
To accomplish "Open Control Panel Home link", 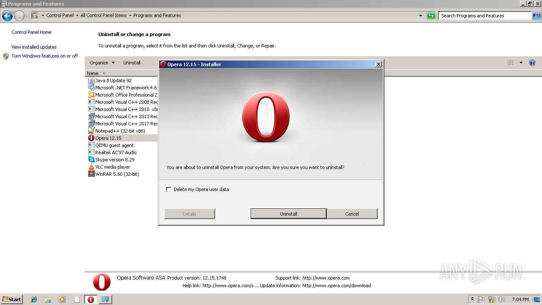I will [x=31, y=32].
